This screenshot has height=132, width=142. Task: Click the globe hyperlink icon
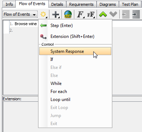[x=68, y=14]
